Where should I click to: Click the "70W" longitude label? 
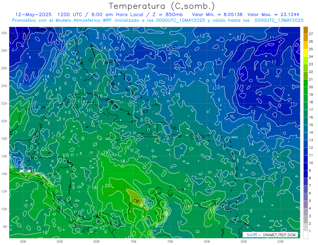[x=170, y=242]
